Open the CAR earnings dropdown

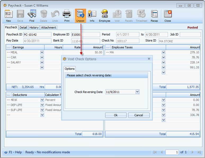[42, 57]
